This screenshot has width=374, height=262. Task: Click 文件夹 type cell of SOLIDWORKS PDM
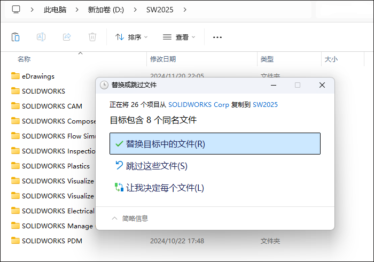[x=270, y=241]
